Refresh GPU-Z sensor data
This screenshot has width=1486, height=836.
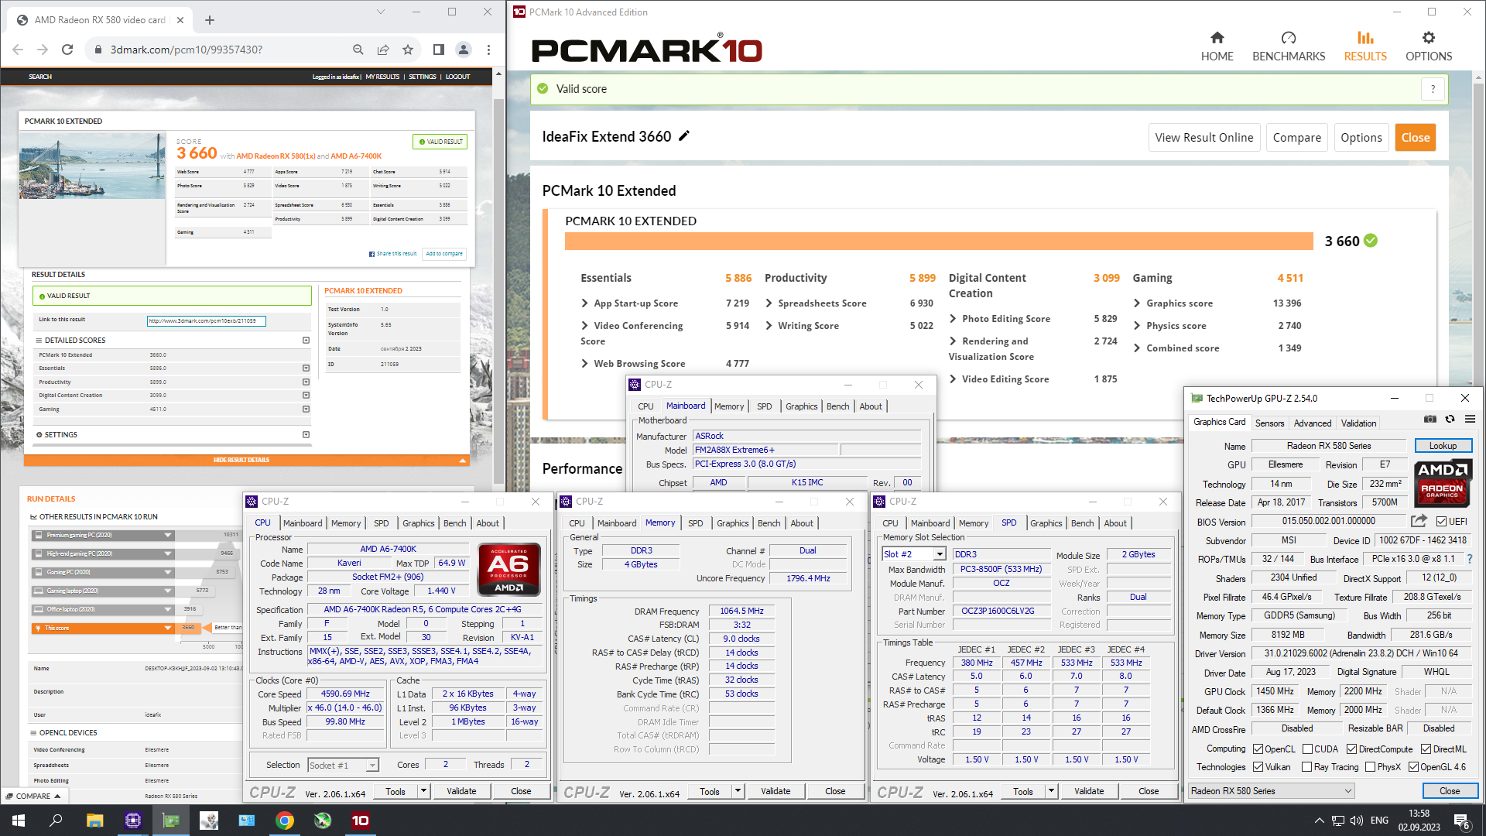click(x=1450, y=420)
